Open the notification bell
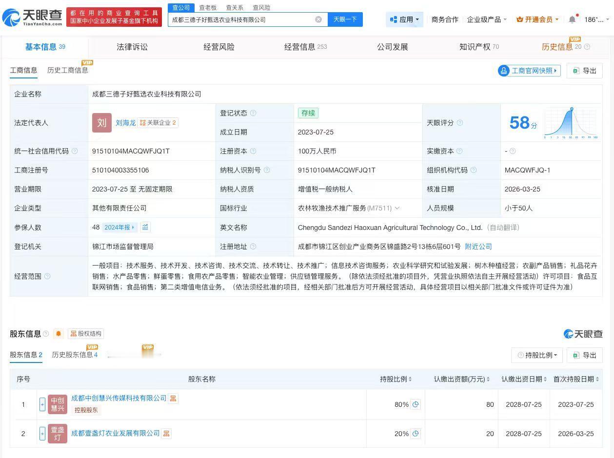This screenshot has height=458, width=614. 573,19
